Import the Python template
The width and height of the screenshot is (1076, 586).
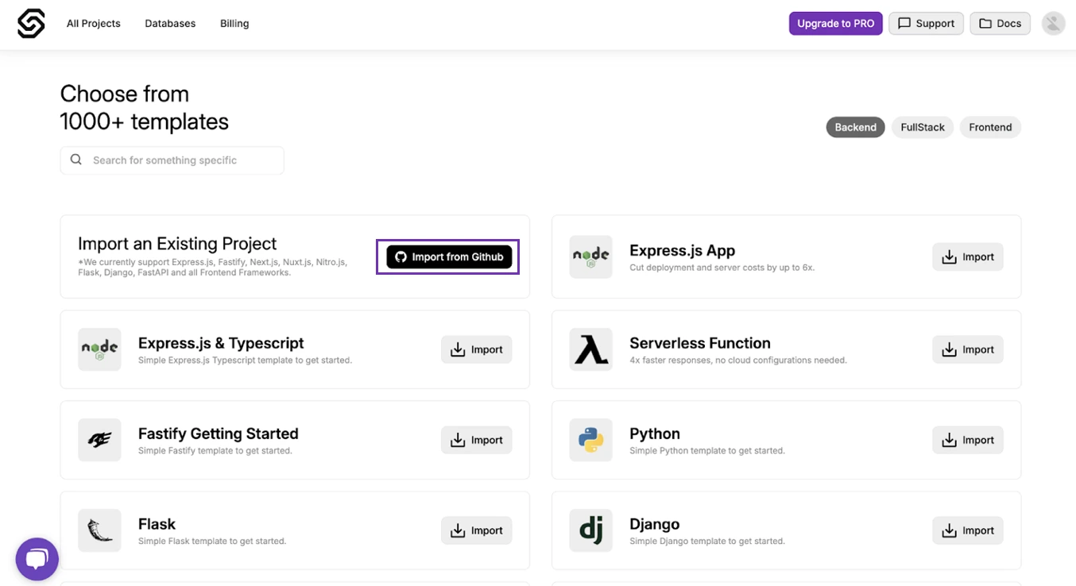(967, 440)
